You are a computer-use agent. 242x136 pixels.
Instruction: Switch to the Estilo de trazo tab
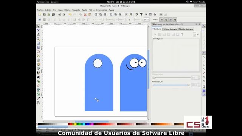click(x=186, y=29)
